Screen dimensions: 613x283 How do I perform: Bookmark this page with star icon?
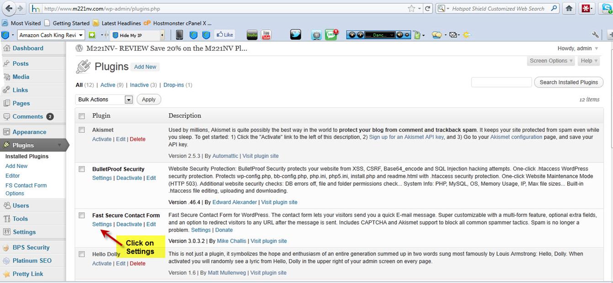point(411,8)
